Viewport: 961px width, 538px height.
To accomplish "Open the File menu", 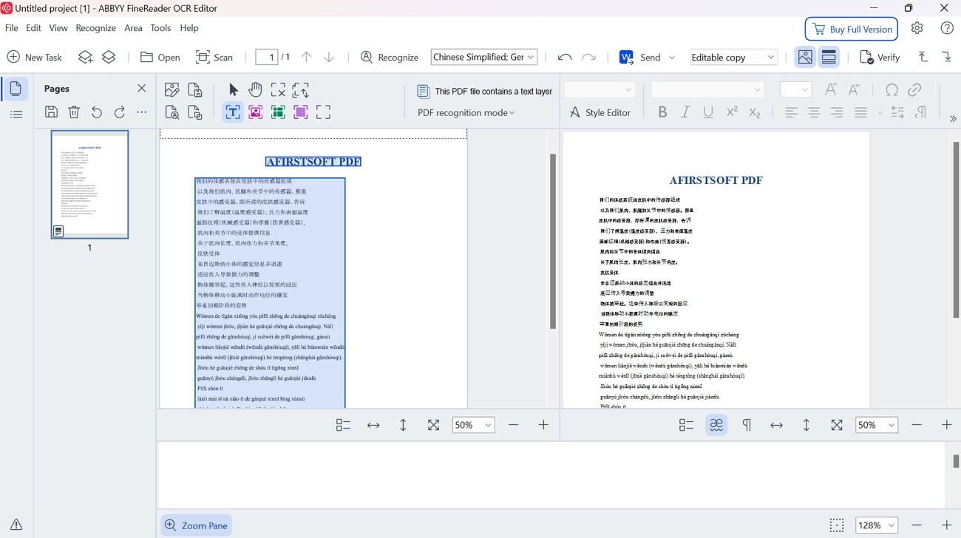I will (x=12, y=28).
